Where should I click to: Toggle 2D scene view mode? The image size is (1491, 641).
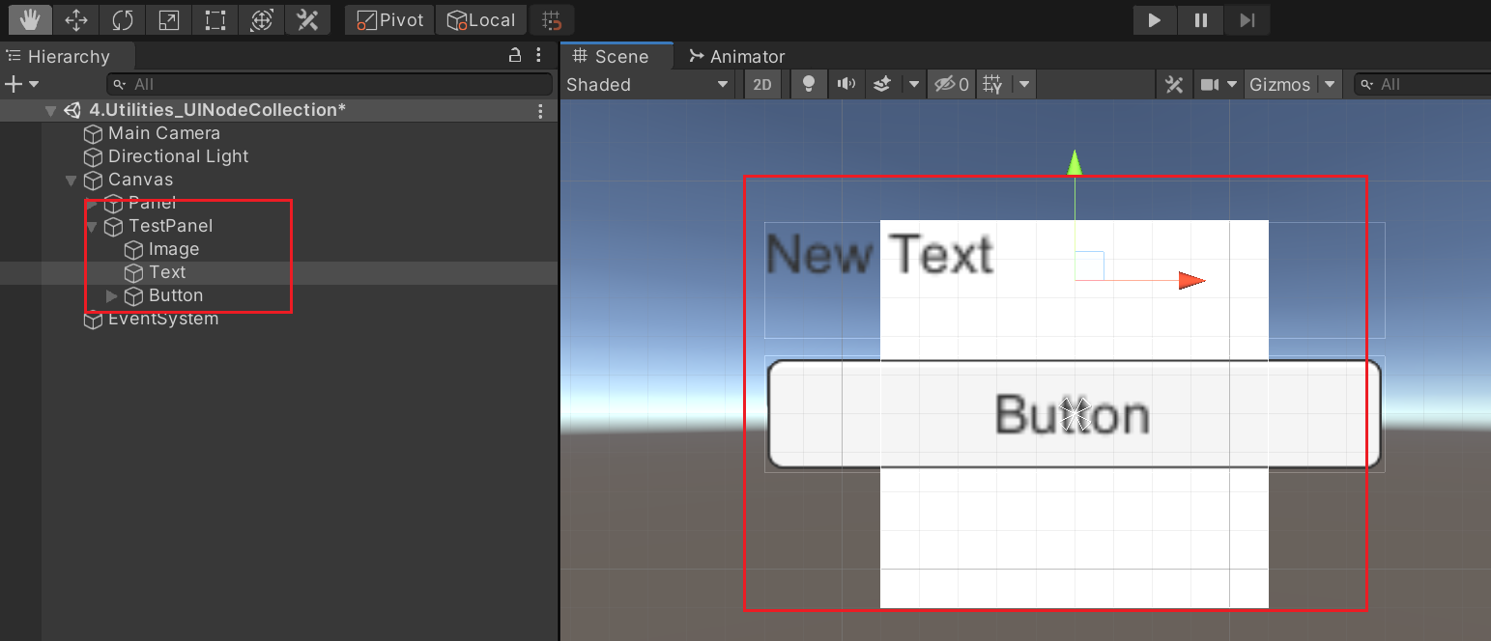click(x=762, y=85)
